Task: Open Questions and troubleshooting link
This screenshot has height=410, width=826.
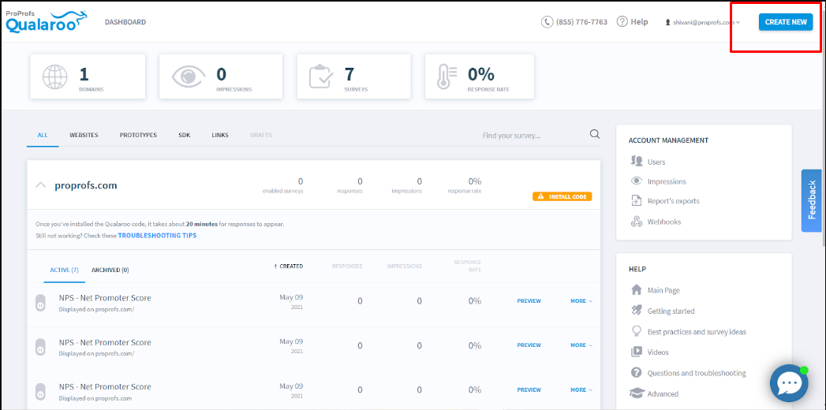Action: (x=697, y=373)
